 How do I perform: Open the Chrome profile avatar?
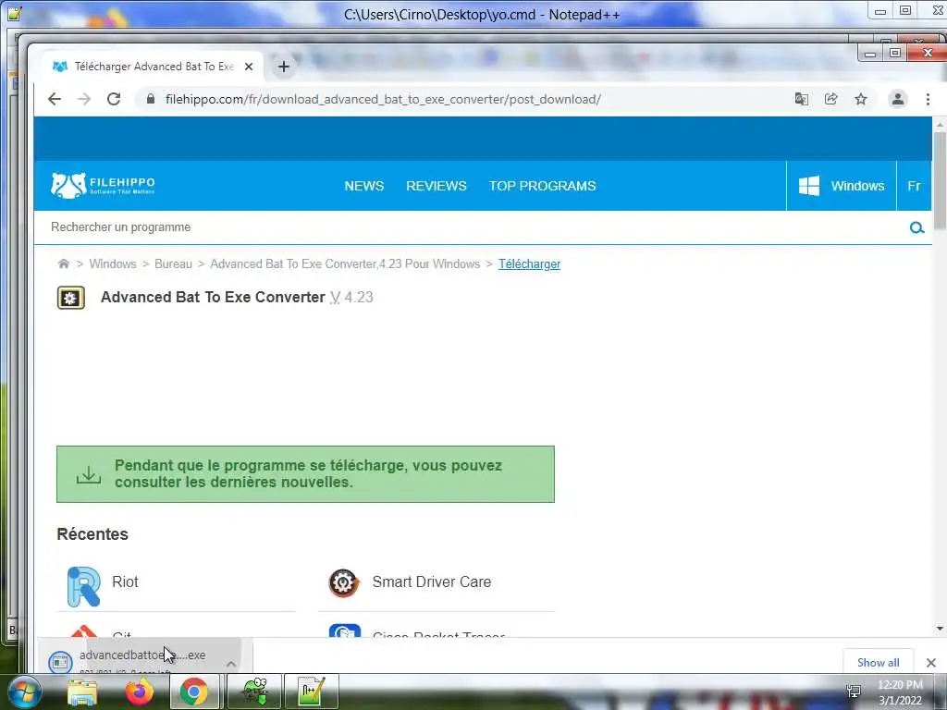coord(897,99)
